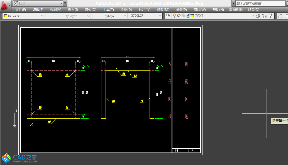The height and width of the screenshot is (165, 288).
Task: Click the Layer Previous icon
Action: [x=264, y=16]
